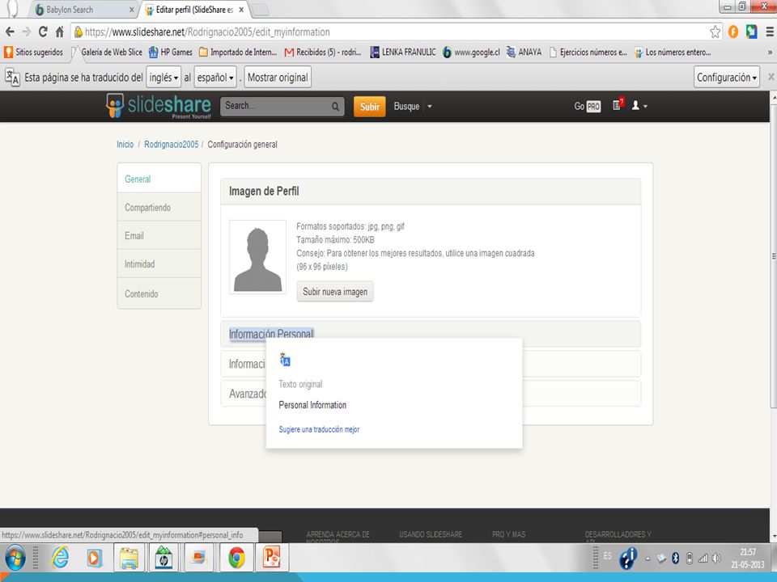The height and width of the screenshot is (582, 777).
Task: Open the Importado de Intern... bookmarks folder
Action: [238, 52]
